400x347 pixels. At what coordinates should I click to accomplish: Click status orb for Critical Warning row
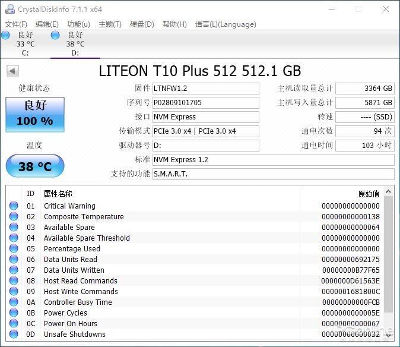pos(14,206)
